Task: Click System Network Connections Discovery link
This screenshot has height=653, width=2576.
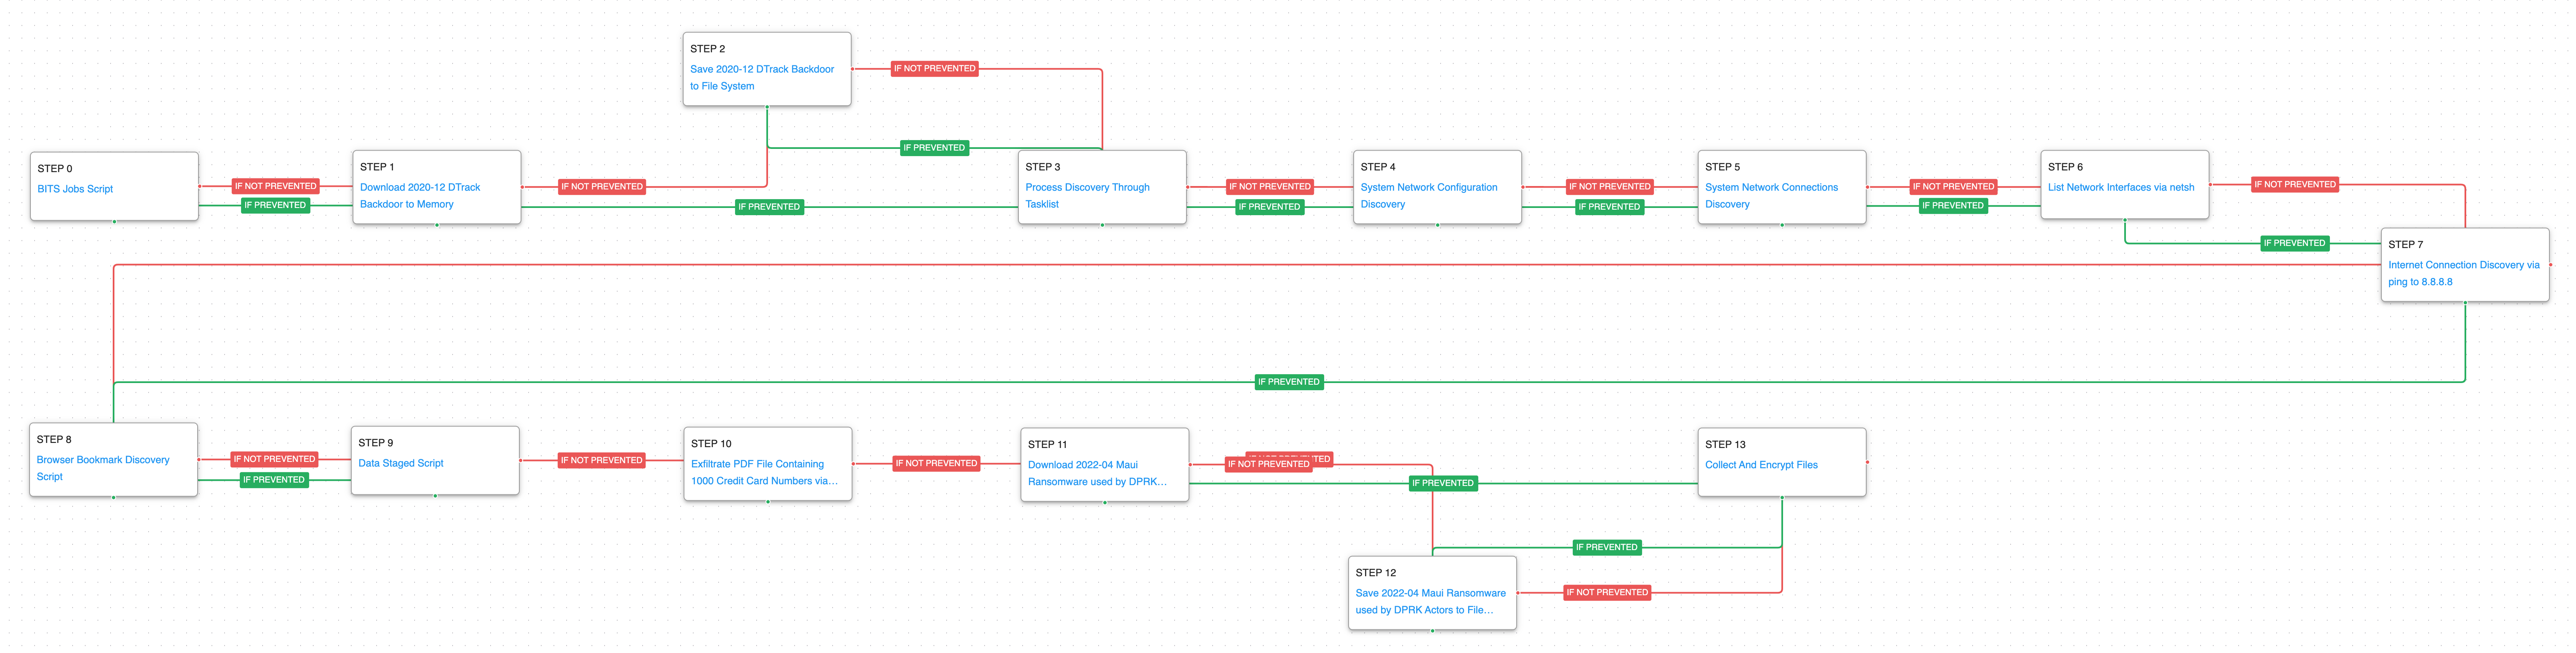Action: (x=1771, y=188)
